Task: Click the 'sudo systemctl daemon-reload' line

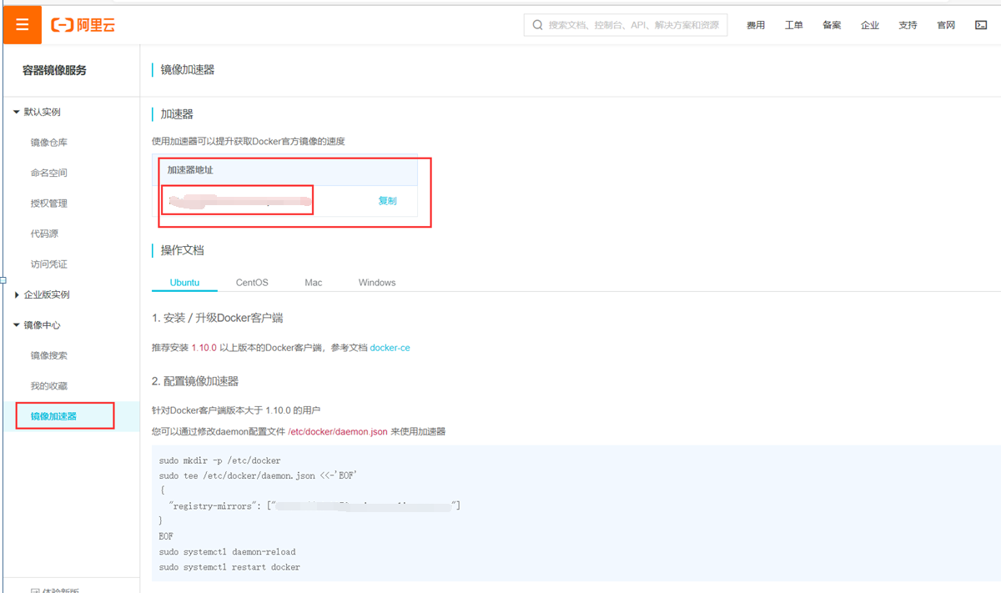Action: [x=227, y=552]
